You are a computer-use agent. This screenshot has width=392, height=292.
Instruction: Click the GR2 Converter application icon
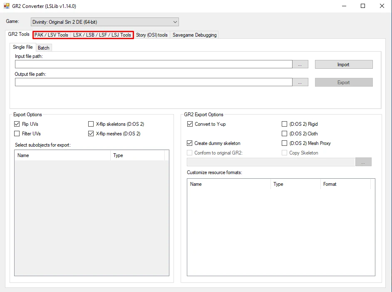point(7,6)
